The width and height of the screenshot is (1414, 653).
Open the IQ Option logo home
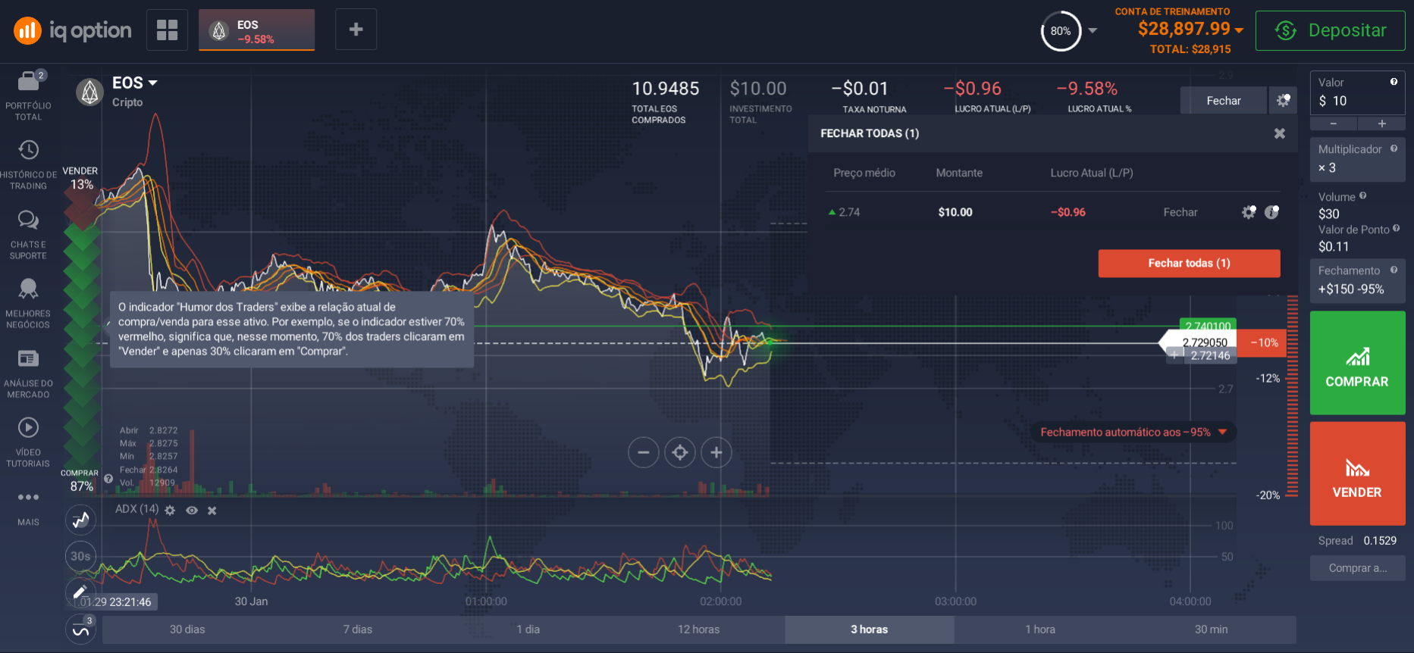[73, 30]
